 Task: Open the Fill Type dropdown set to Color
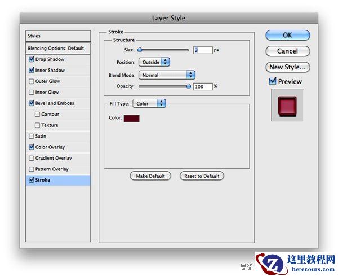(149, 103)
